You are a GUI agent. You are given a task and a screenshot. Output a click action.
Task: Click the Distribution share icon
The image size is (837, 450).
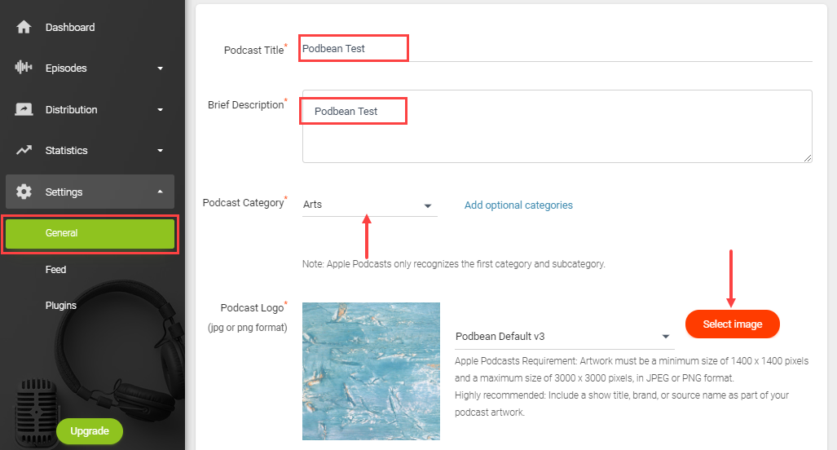point(24,109)
